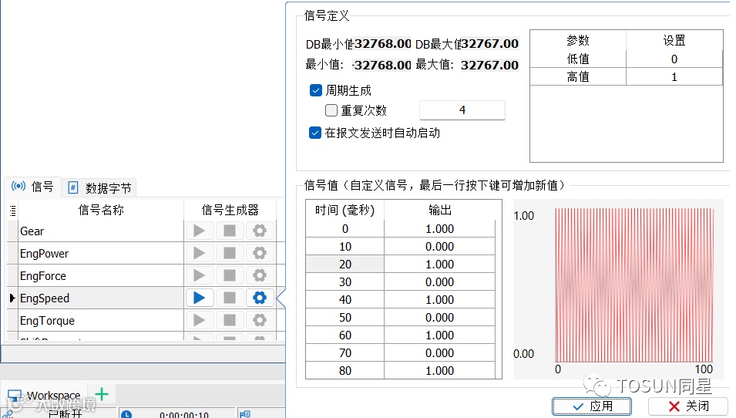736x418 pixels.
Task: Start the EngTorque signal generator
Action: click(x=200, y=320)
